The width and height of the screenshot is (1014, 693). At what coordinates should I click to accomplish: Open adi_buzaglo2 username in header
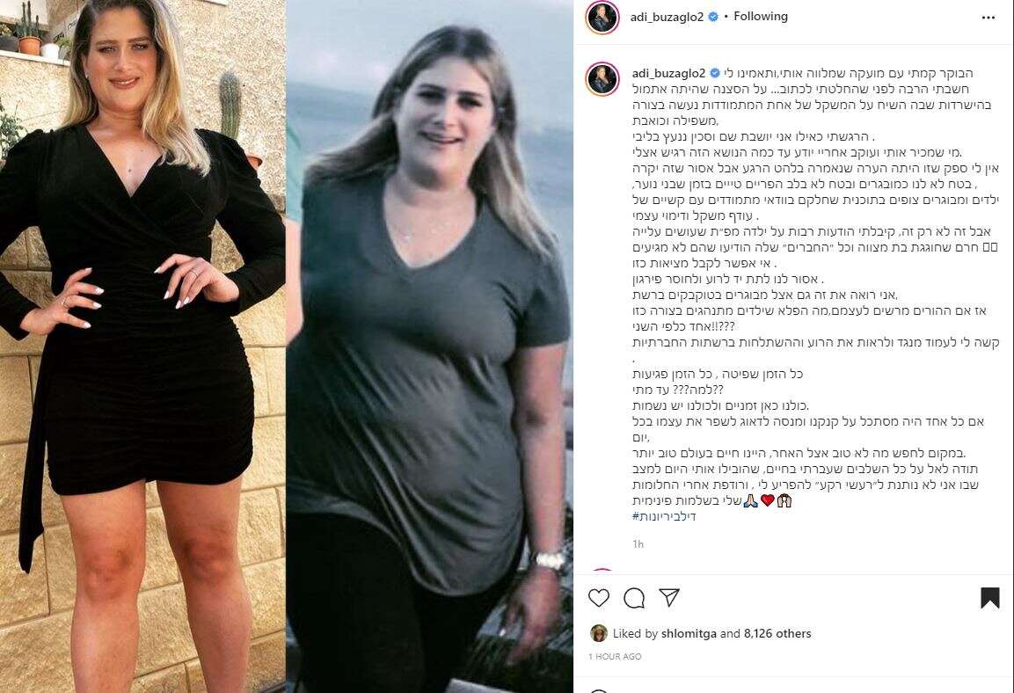pyautogui.click(x=667, y=18)
